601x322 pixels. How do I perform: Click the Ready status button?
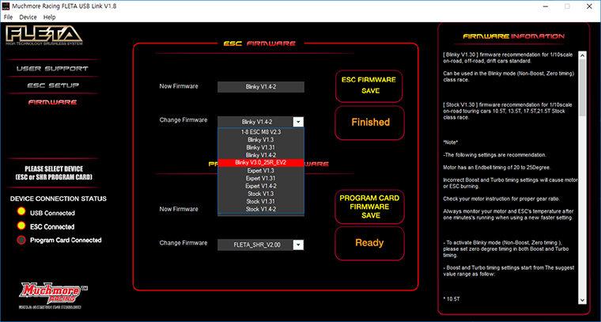click(x=369, y=243)
